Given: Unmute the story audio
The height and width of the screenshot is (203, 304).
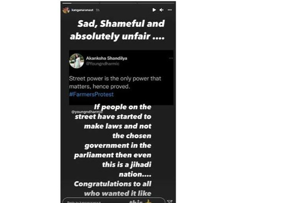Looking at the screenshot, I should 162,10.
